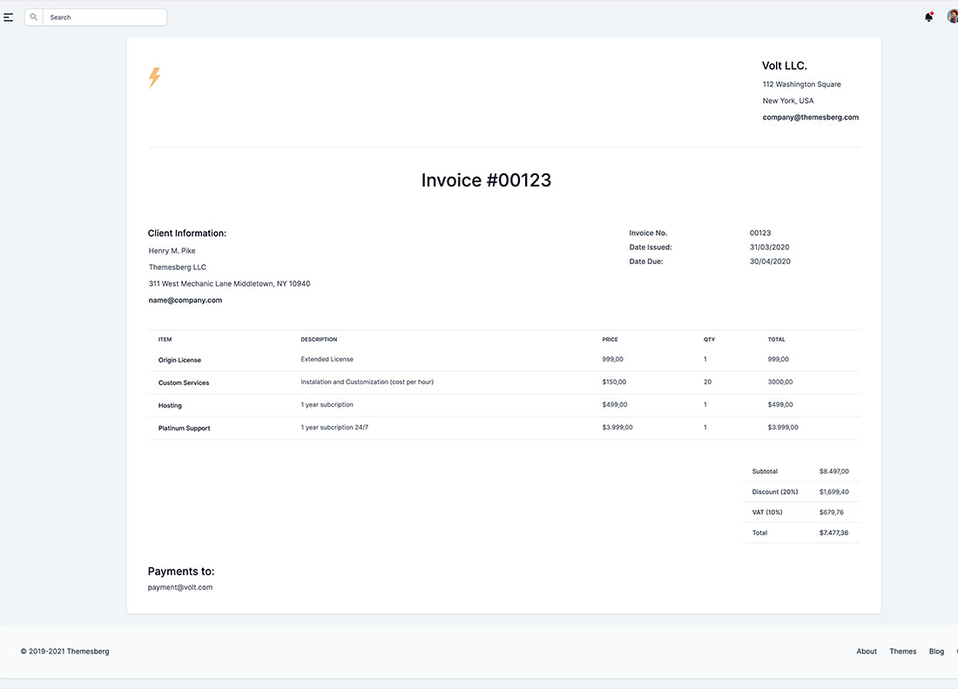958x689 pixels.
Task: Navigate to the Blog
Action: pyautogui.click(x=936, y=651)
